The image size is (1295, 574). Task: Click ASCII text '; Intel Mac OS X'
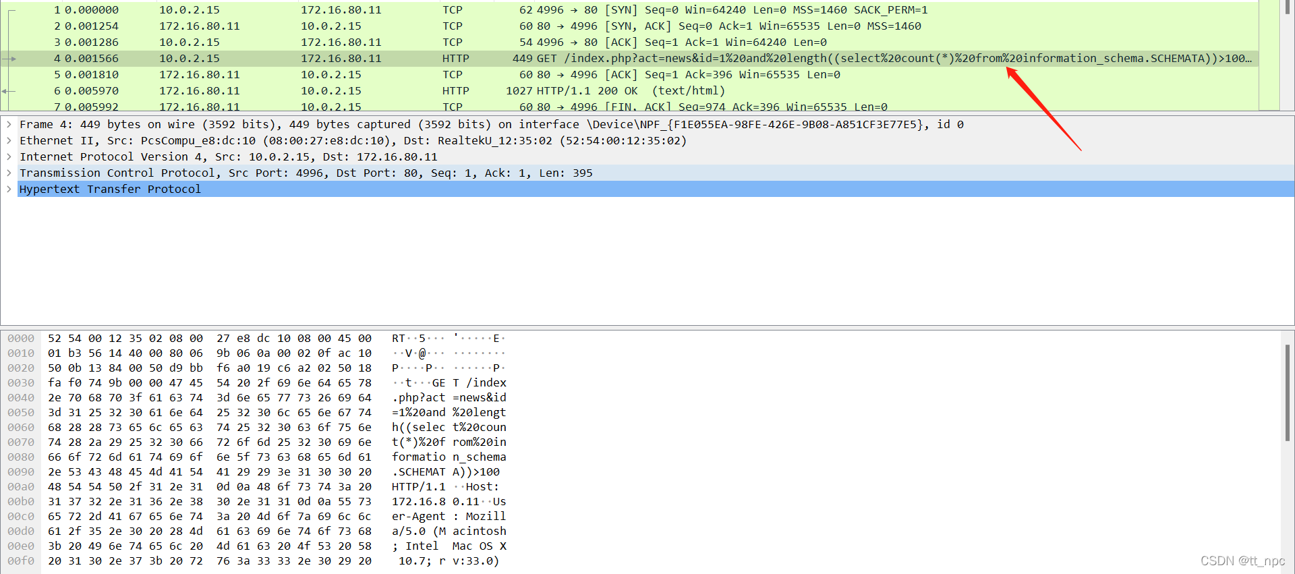(x=449, y=546)
